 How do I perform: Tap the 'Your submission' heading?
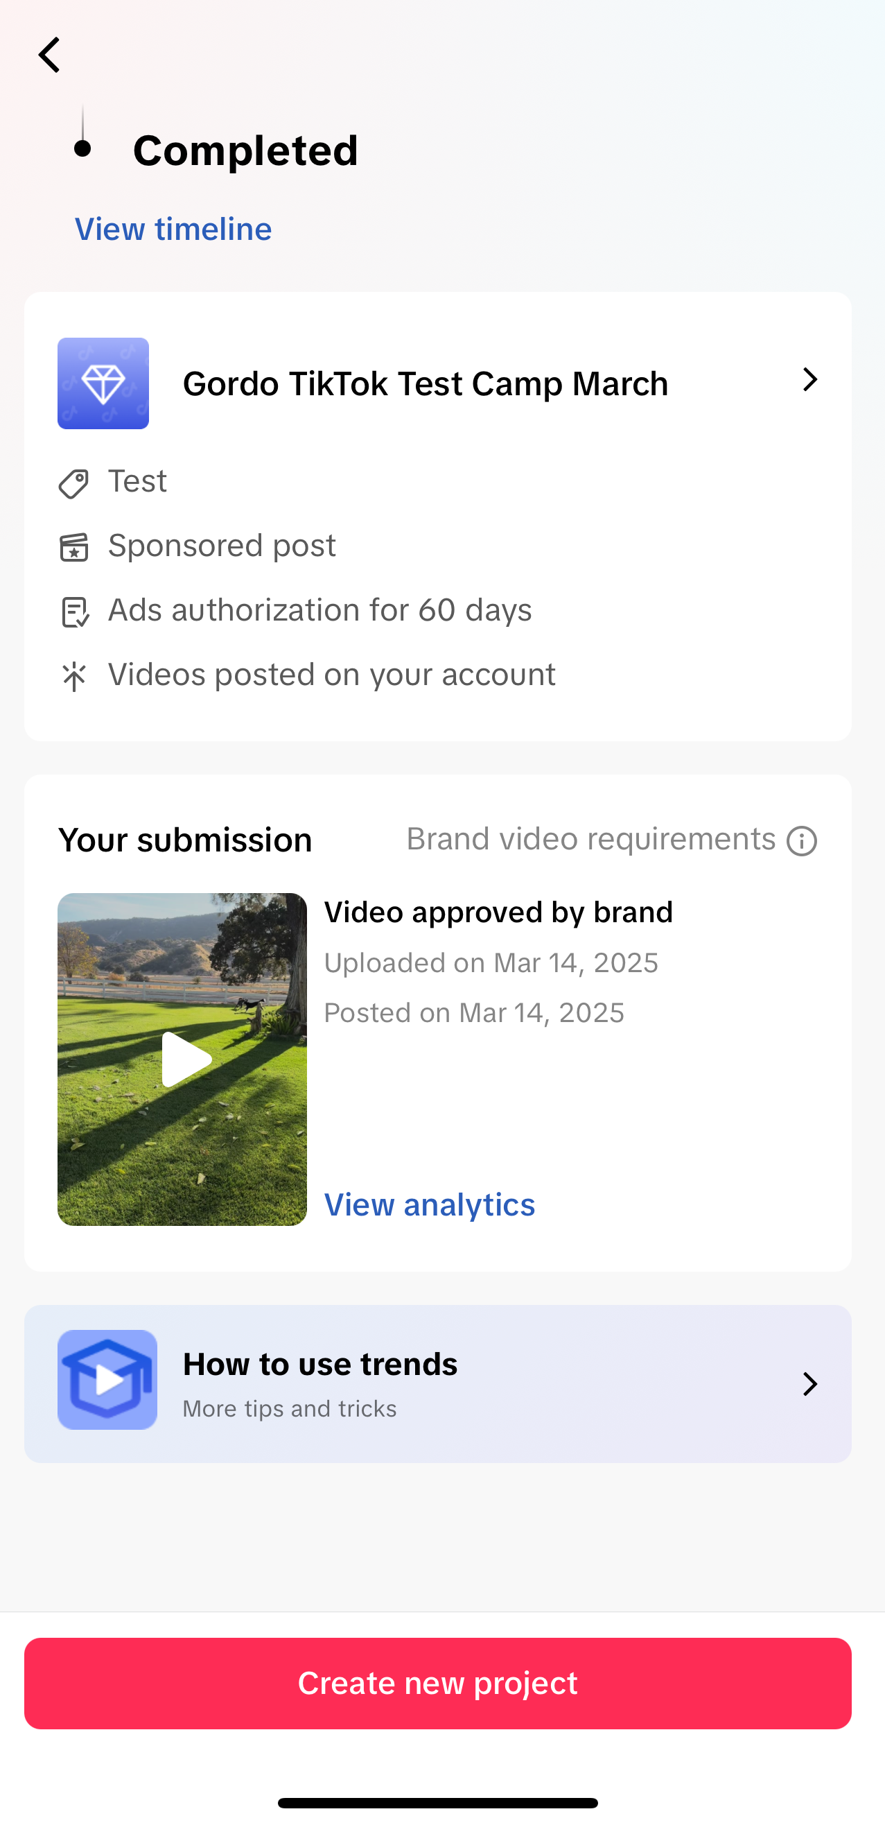click(185, 840)
